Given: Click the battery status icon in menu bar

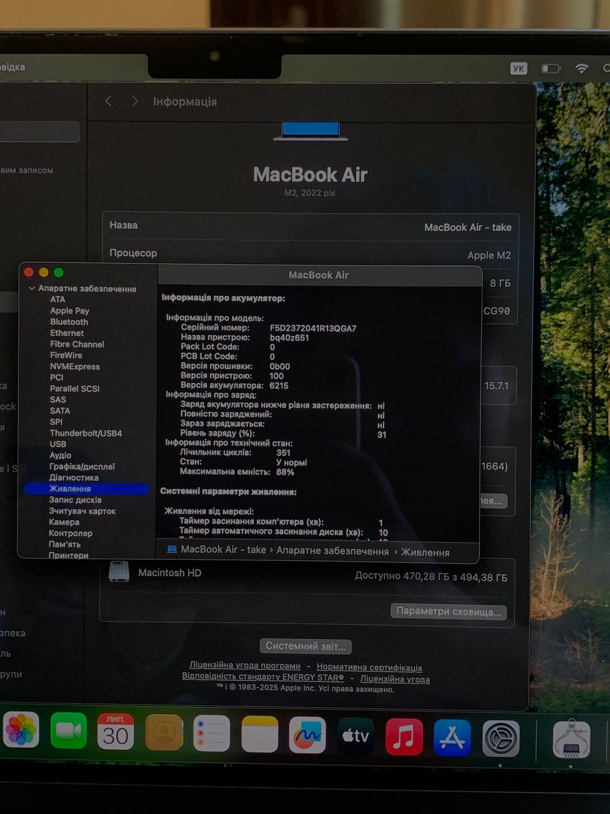Looking at the screenshot, I should click(x=551, y=68).
